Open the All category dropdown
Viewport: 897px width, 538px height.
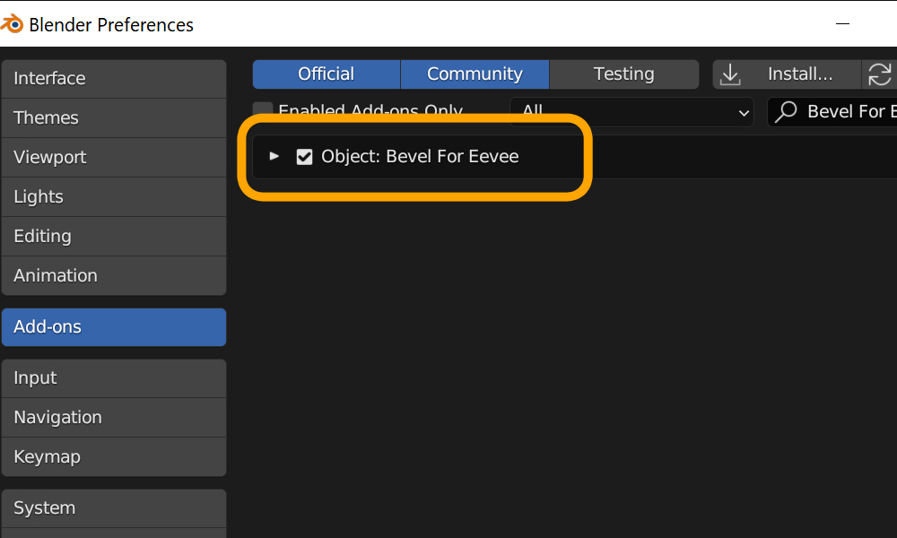coord(631,111)
